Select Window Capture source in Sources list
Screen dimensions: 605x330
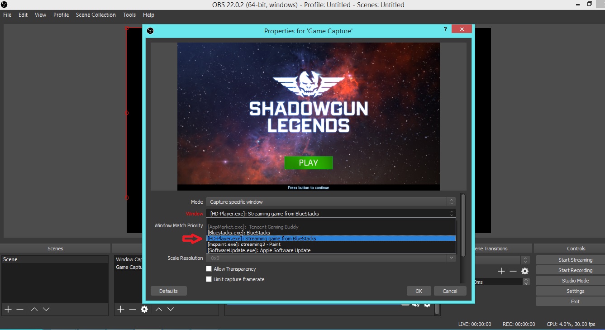point(129,259)
